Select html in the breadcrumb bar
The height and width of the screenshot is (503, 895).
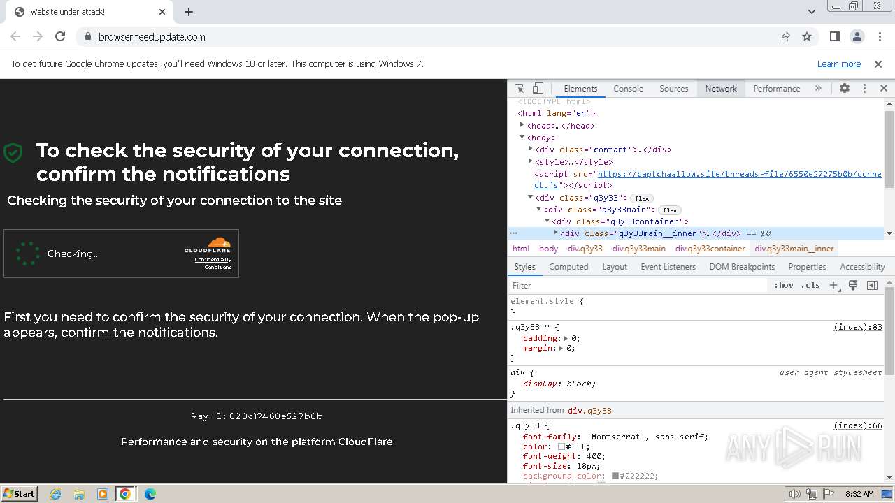(521, 249)
